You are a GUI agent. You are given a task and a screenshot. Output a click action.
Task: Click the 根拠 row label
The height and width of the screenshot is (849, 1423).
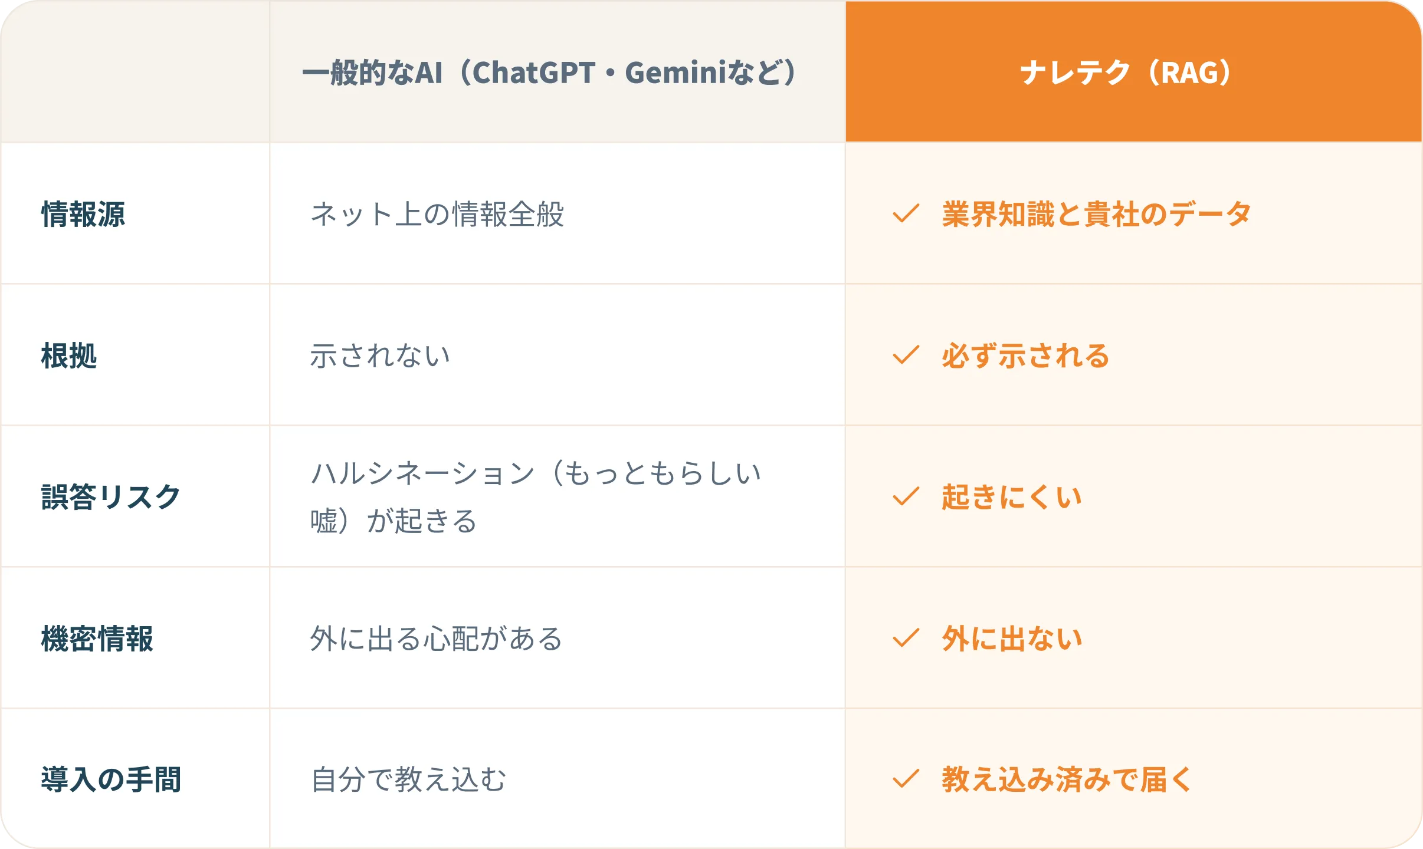(69, 356)
